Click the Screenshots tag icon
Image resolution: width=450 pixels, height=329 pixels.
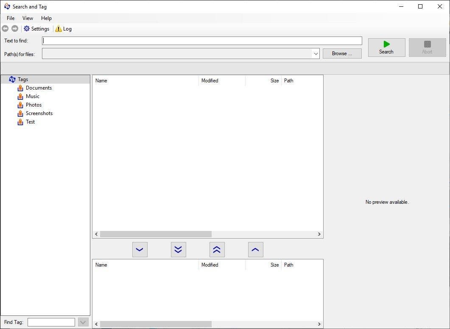tap(20, 113)
